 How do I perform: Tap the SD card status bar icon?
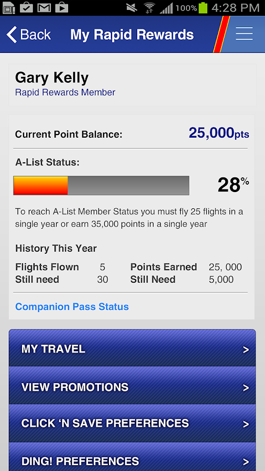(x=9, y=8)
